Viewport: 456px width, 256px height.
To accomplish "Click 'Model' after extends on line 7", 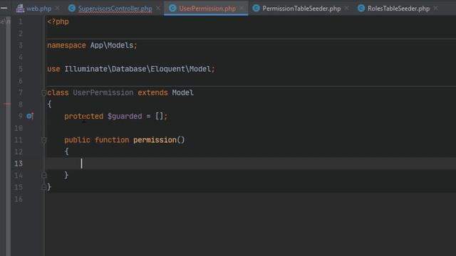I will [x=182, y=92].
